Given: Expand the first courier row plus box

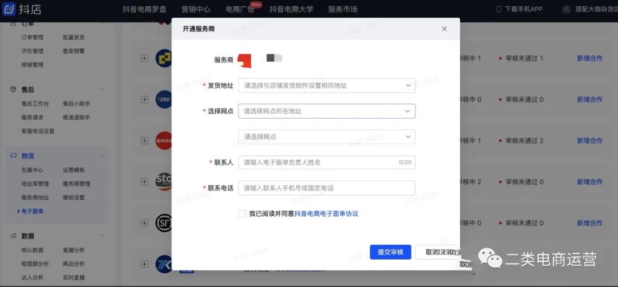Looking at the screenshot, I should (144, 58).
